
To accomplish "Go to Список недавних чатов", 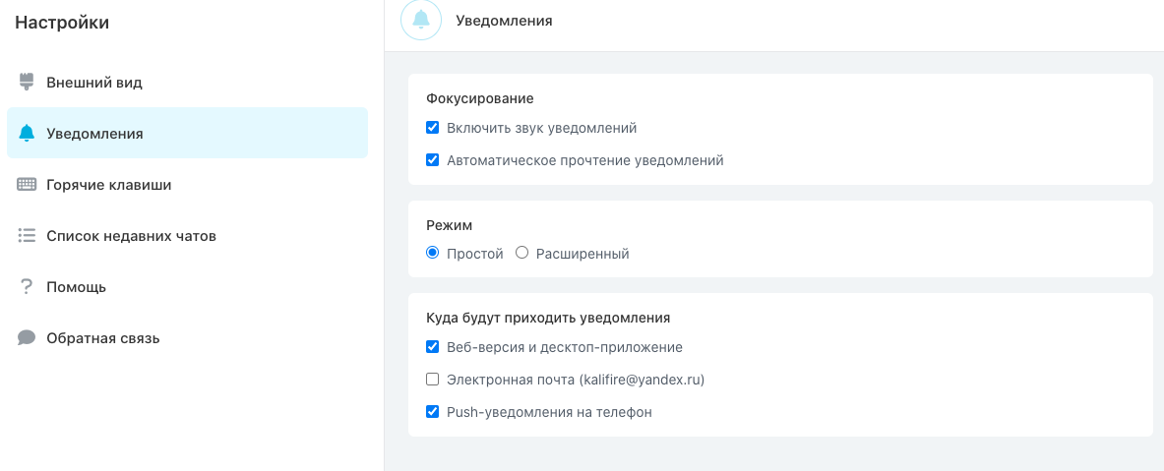I will click(x=187, y=235).
